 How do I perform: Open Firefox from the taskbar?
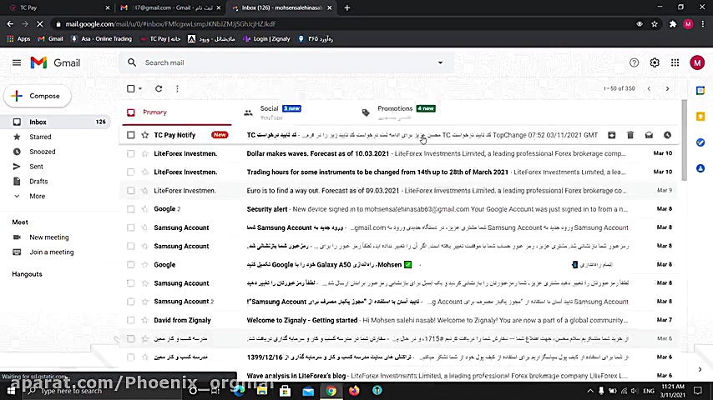click(x=354, y=391)
